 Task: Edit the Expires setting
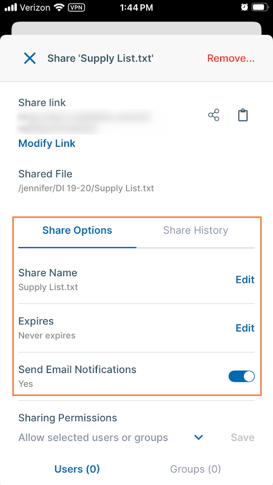click(x=245, y=327)
